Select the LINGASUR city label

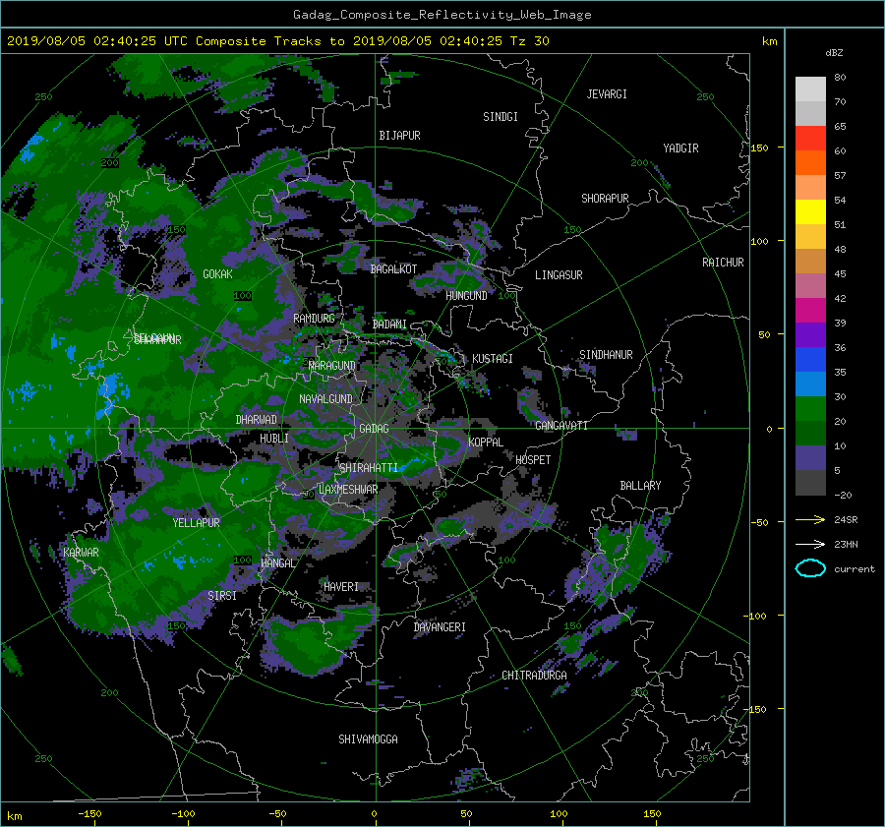[559, 275]
